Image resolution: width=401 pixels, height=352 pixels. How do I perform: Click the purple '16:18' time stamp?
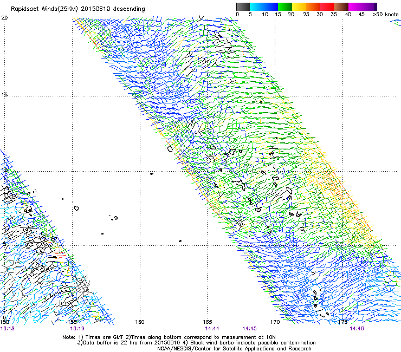tap(8, 329)
